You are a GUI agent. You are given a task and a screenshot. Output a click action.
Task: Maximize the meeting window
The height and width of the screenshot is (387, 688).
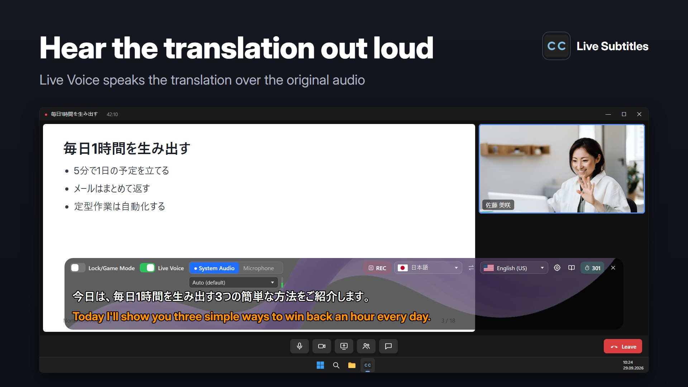click(624, 114)
